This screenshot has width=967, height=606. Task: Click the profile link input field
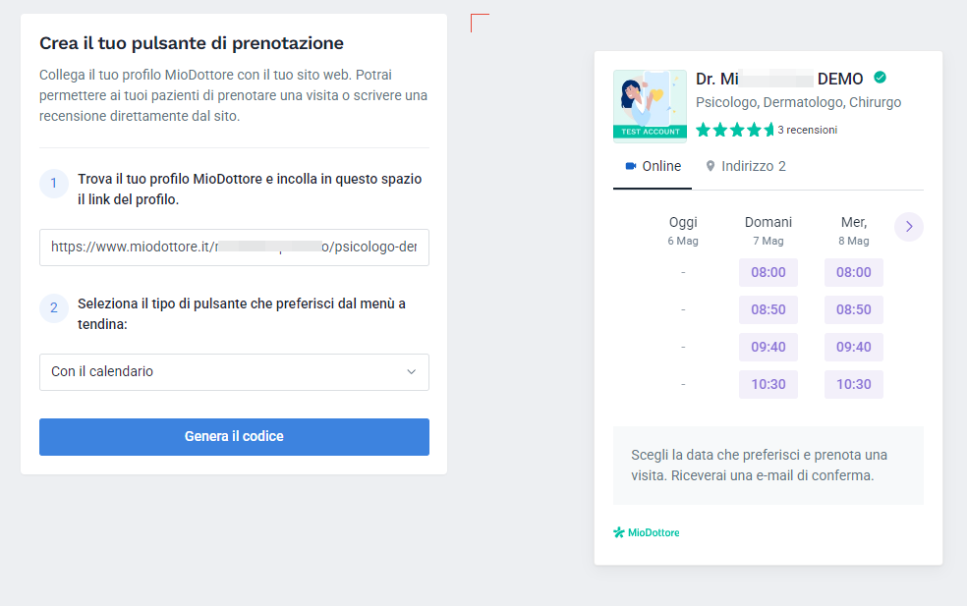234,248
